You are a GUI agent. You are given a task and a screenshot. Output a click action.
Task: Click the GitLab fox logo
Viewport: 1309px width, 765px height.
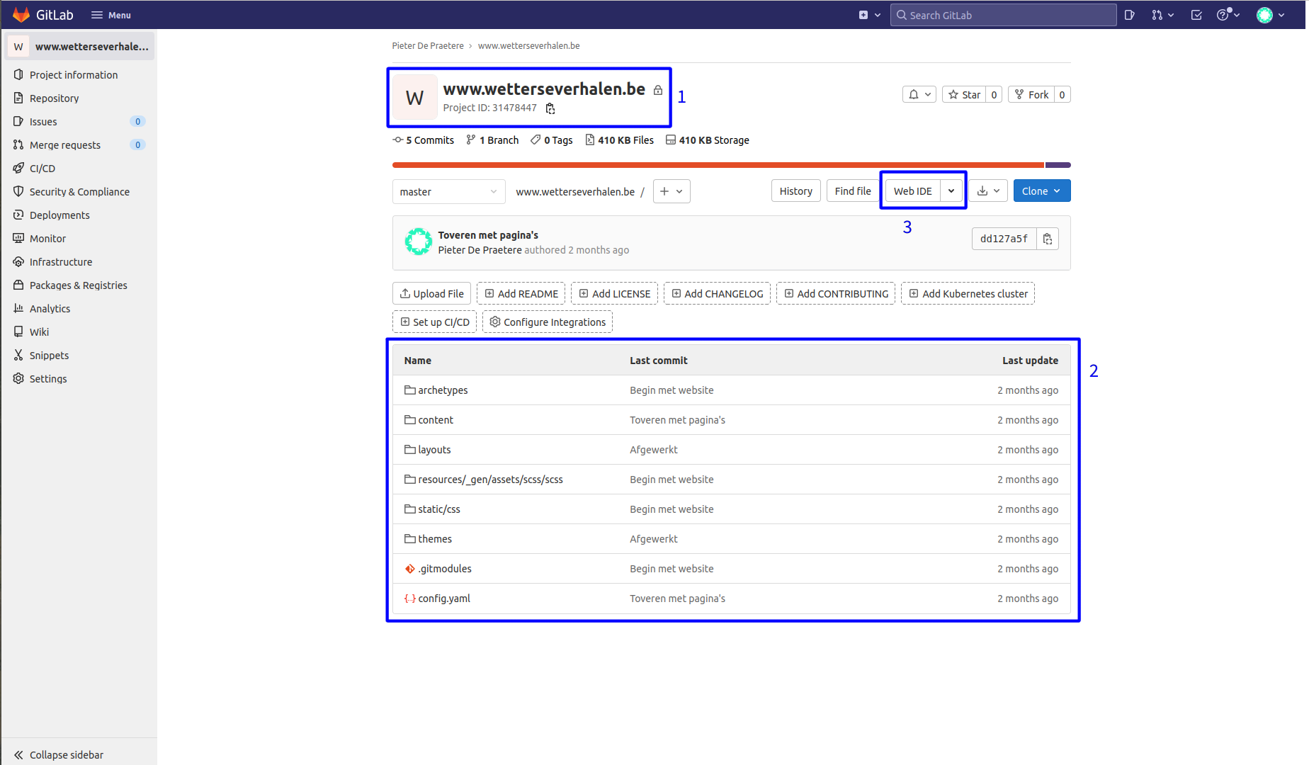point(21,15)
